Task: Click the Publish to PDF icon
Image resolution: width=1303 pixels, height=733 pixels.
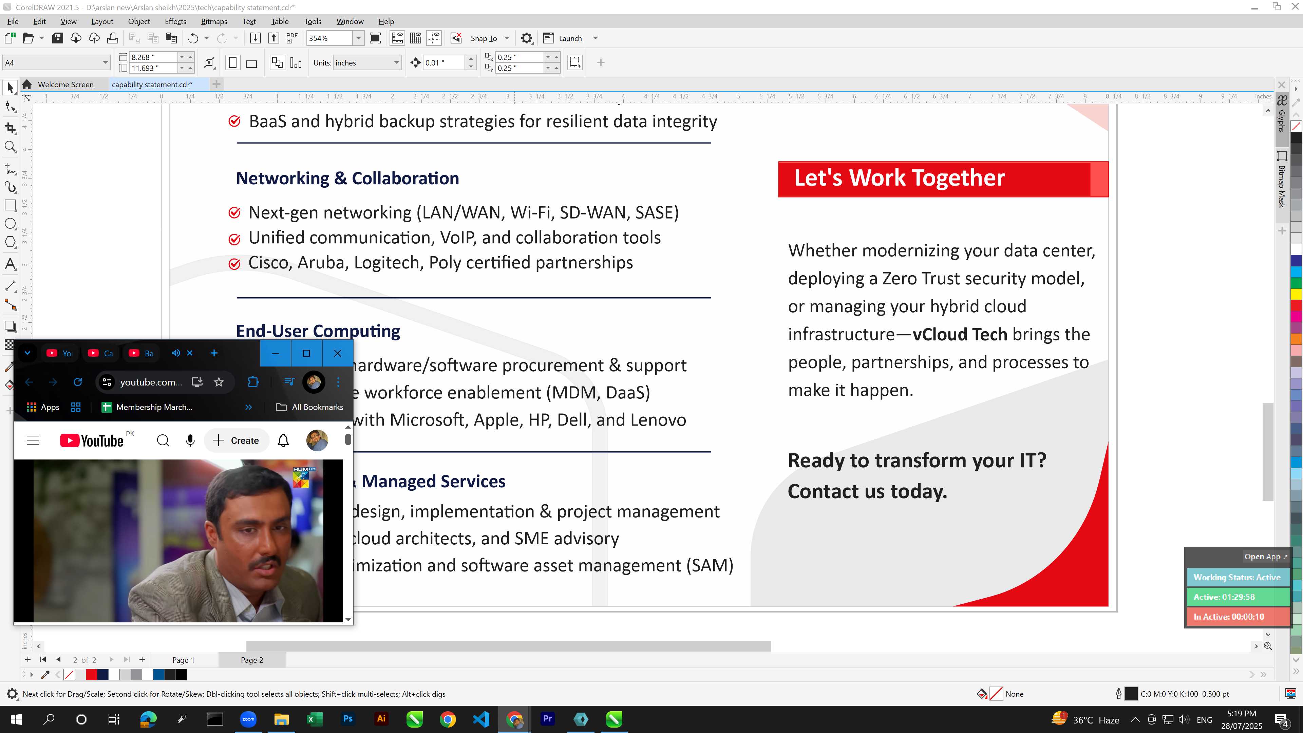Action: 292,38
